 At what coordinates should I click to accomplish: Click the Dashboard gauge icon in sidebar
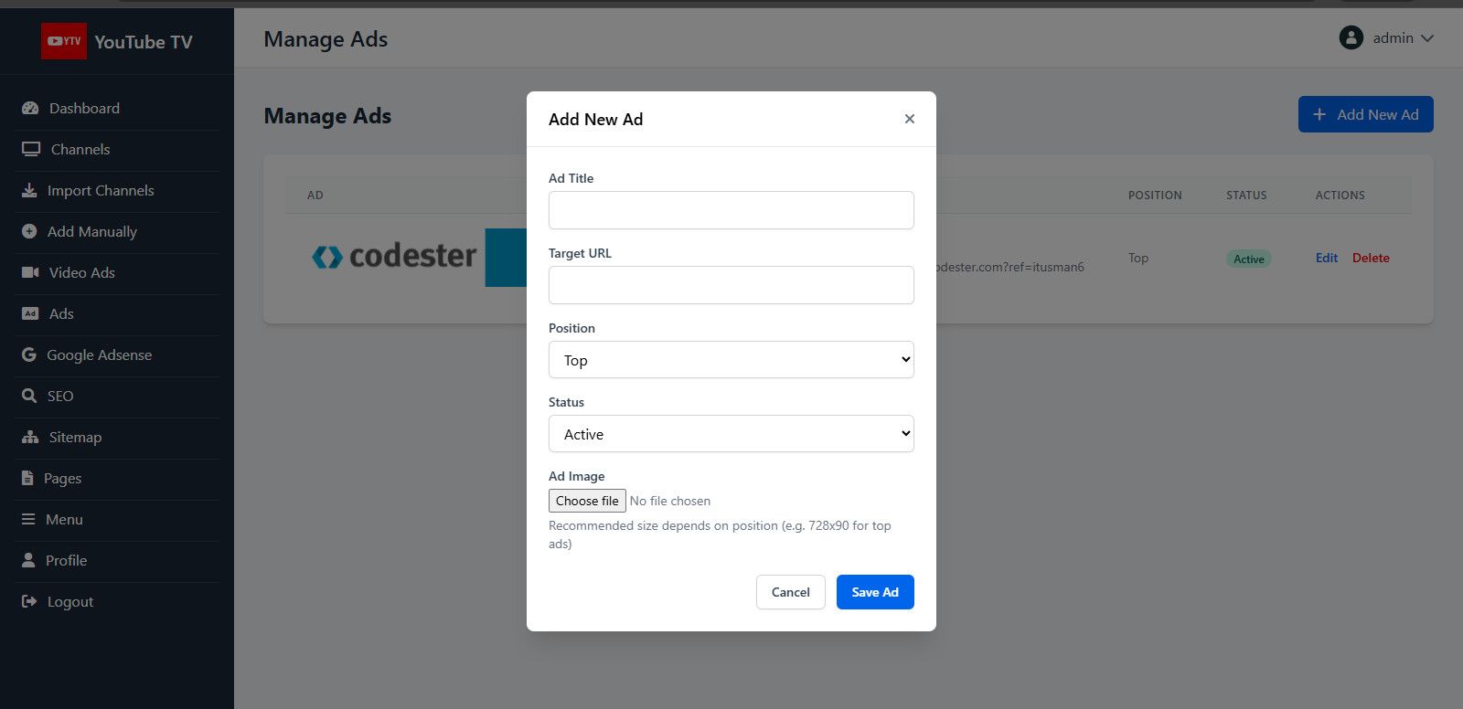30,108
